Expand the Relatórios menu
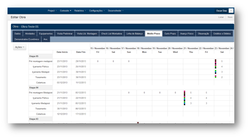The image size is (249, 138). 80,11
